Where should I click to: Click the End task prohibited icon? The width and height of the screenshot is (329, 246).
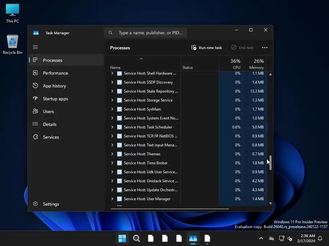pos(234,47)
